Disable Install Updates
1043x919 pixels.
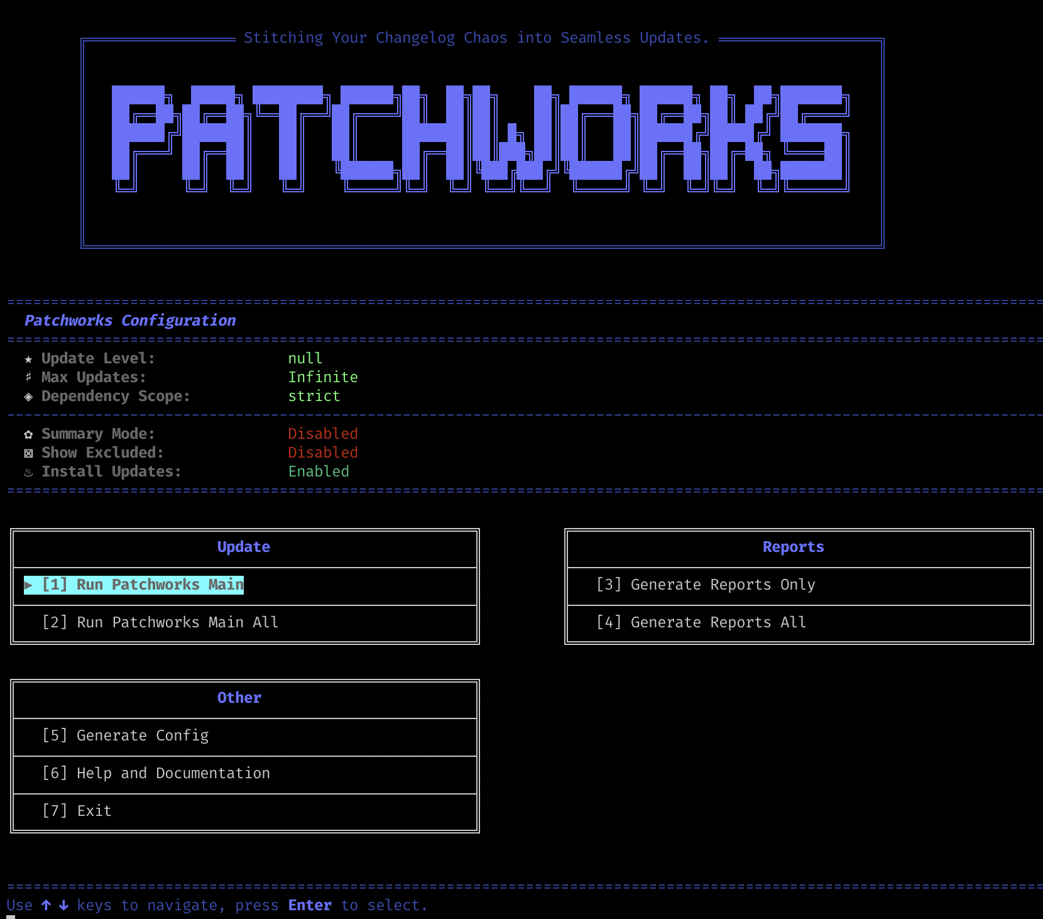tap(319, 471)
